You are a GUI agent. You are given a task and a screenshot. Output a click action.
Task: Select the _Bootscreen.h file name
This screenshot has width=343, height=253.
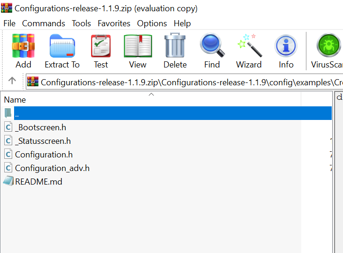[x=40, y=127]
